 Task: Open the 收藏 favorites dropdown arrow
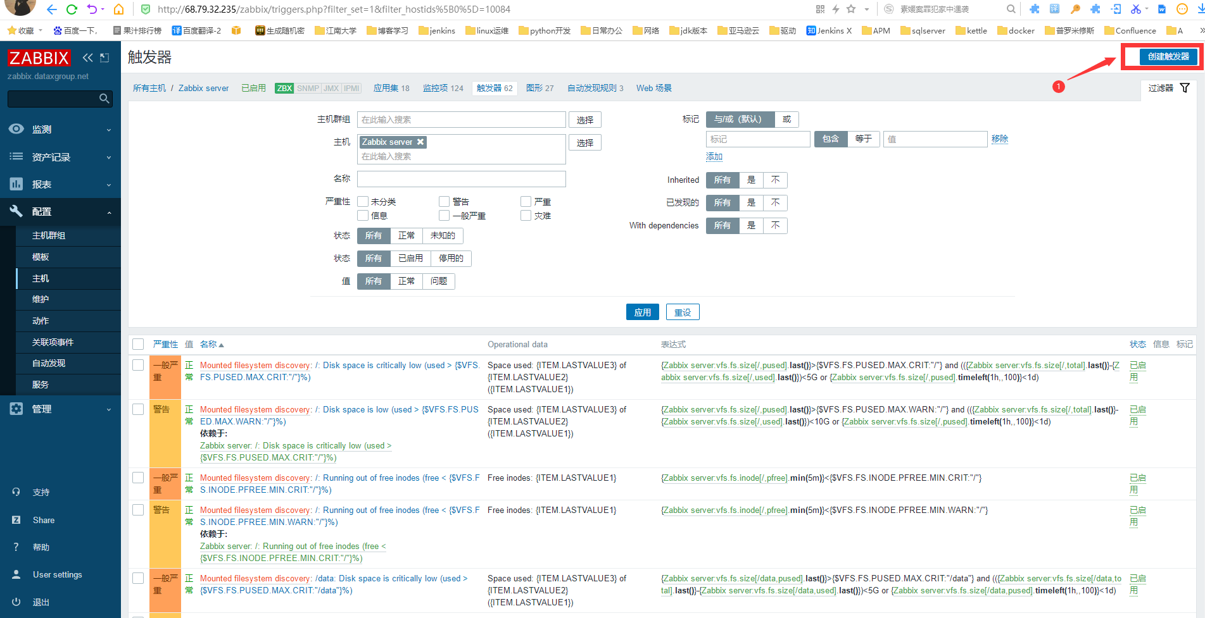click(x=41, y=30)
